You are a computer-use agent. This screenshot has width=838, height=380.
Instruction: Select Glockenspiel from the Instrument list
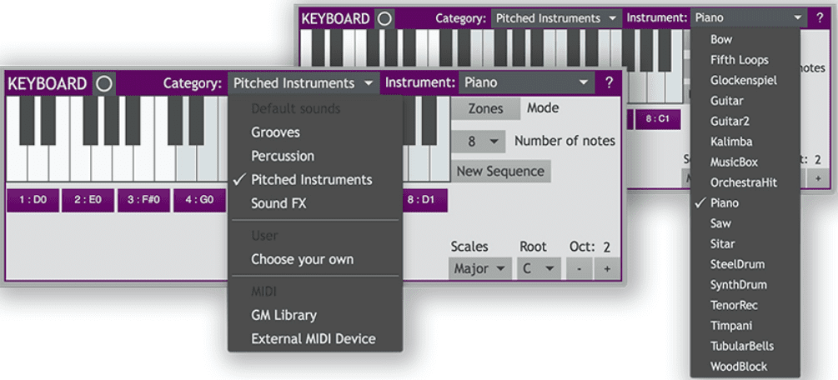pos(743,81)
